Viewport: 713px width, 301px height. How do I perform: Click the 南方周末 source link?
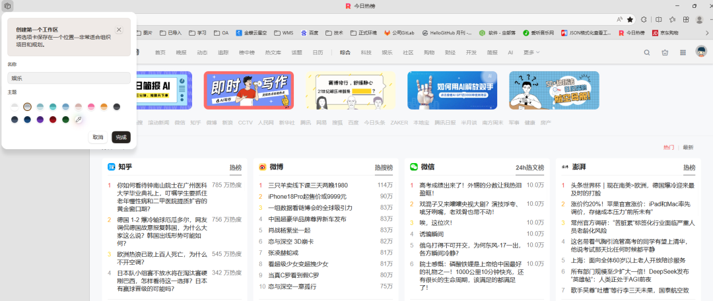click(x=492, y=123)
